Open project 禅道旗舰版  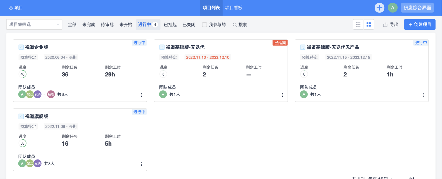(x=36, y=117)
